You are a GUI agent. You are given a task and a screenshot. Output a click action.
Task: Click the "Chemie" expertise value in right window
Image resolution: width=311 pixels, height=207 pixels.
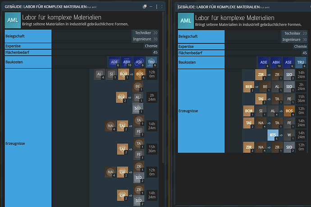click(x=301, y=46)
